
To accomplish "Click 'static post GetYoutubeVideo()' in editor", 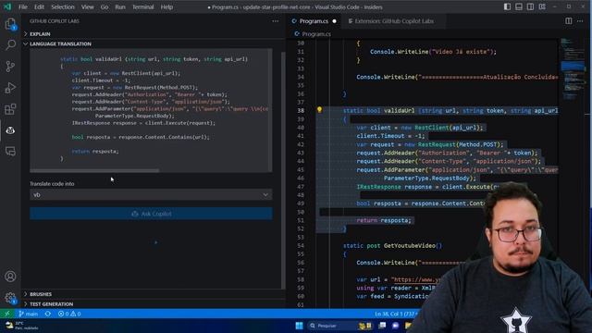I will (392, 246).
